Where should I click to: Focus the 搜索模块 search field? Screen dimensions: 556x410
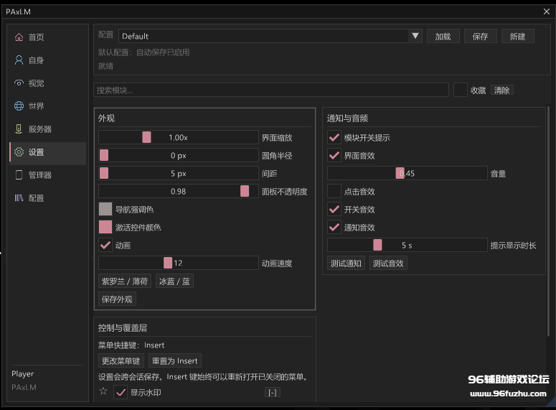pos(271,90)
